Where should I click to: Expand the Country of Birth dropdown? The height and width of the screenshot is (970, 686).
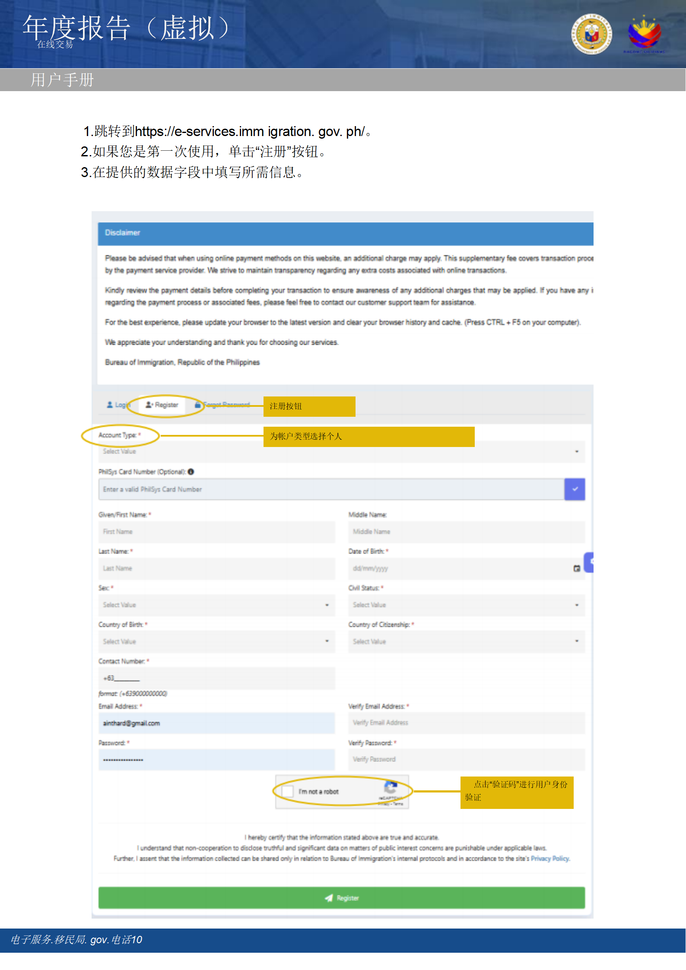217,641
